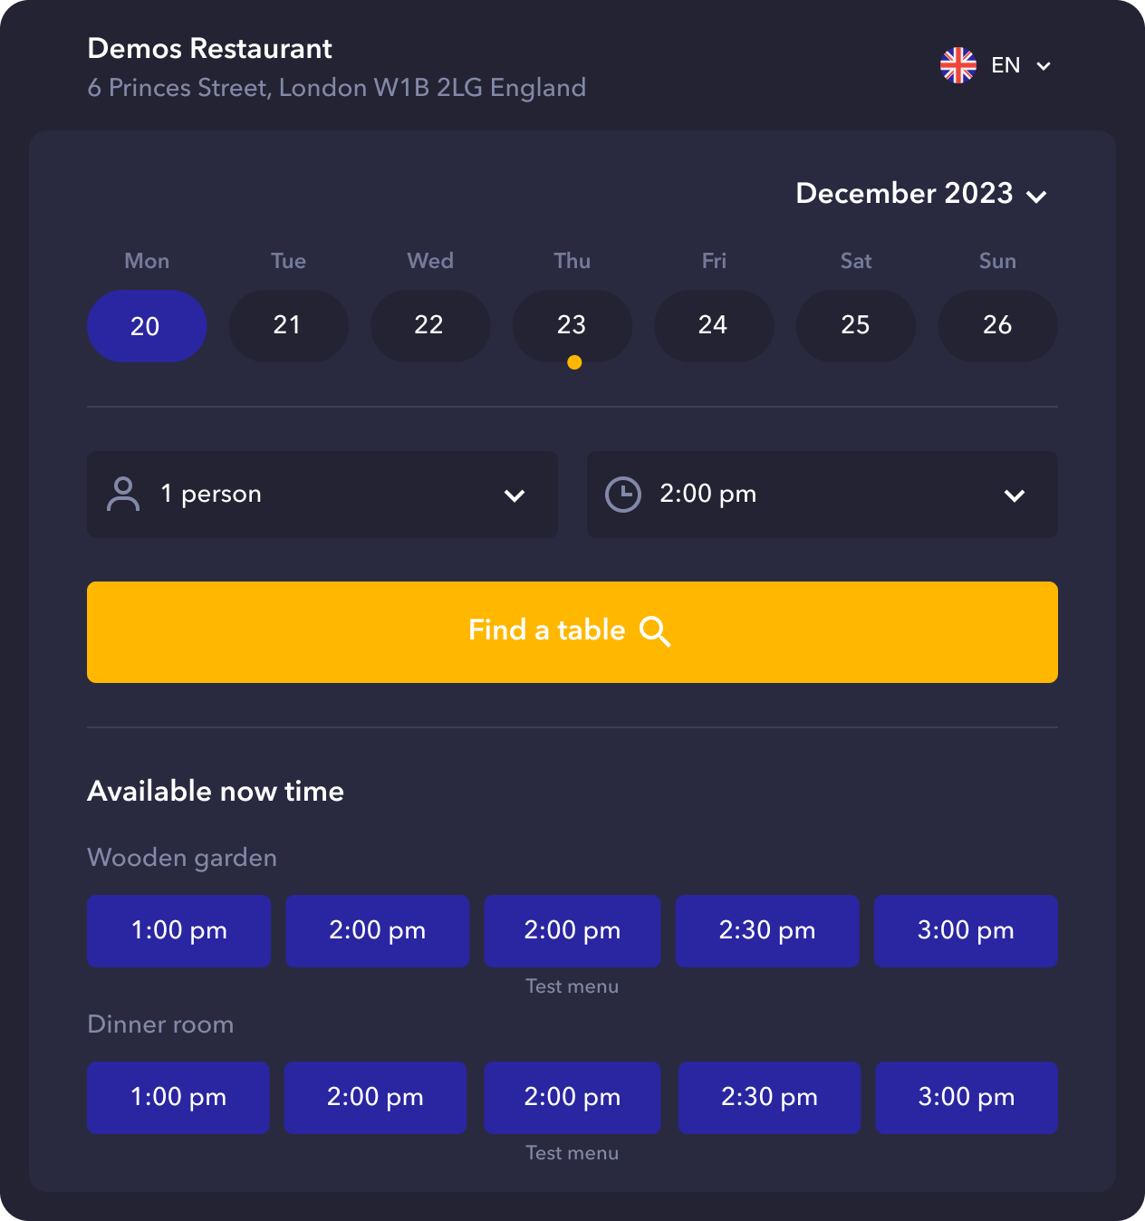The height and width of the screenshot is (1221, 1145).
Task: Choose Dinner room 2:30 pm slot
Action: point(769,1098)
